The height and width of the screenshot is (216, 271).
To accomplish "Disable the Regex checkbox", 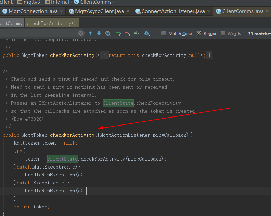I will pyautogui.click(x=199, y=33).
